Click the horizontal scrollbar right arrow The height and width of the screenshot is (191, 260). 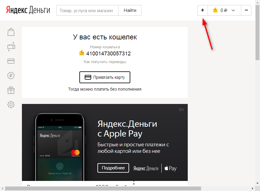tap(253, 189)
